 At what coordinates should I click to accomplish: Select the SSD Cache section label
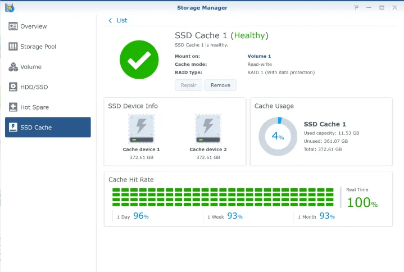click(36, 127)
